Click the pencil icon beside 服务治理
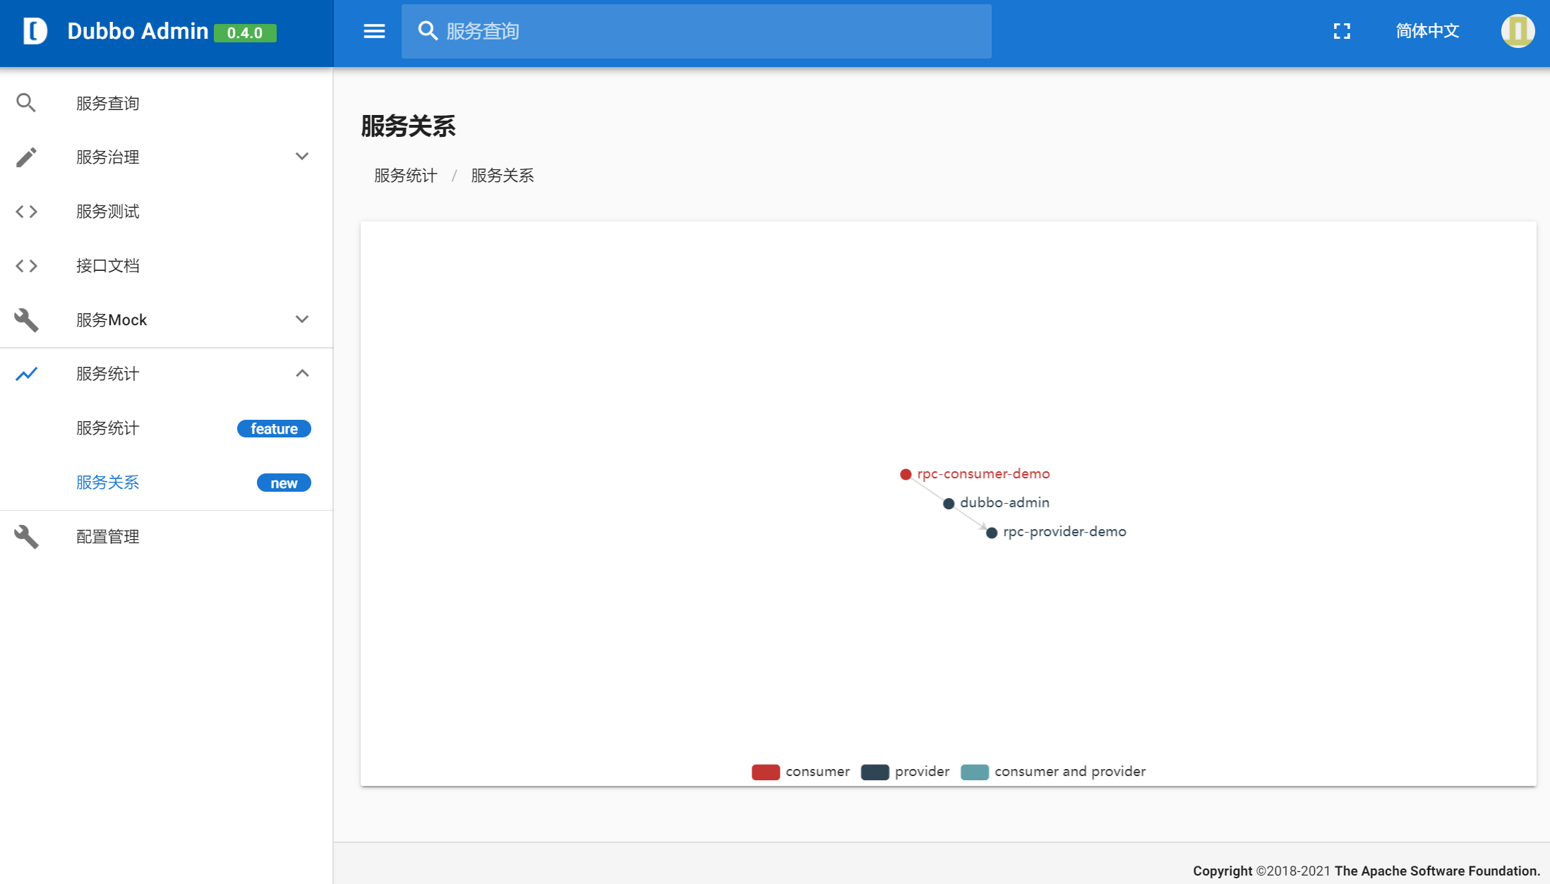The height and width of the screenshot is (884, 1550). (x=26, y=157)
